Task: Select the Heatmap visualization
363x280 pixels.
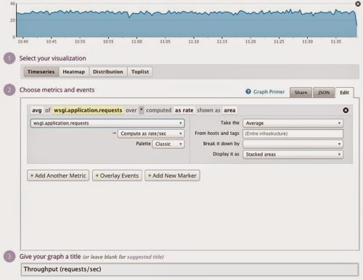Action: tap(74, 72)
